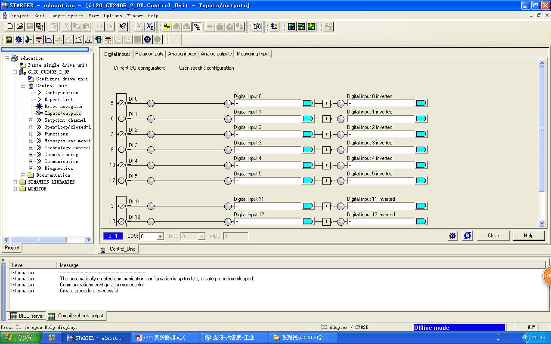Click the BICO server tab icon

coord(13,316)
